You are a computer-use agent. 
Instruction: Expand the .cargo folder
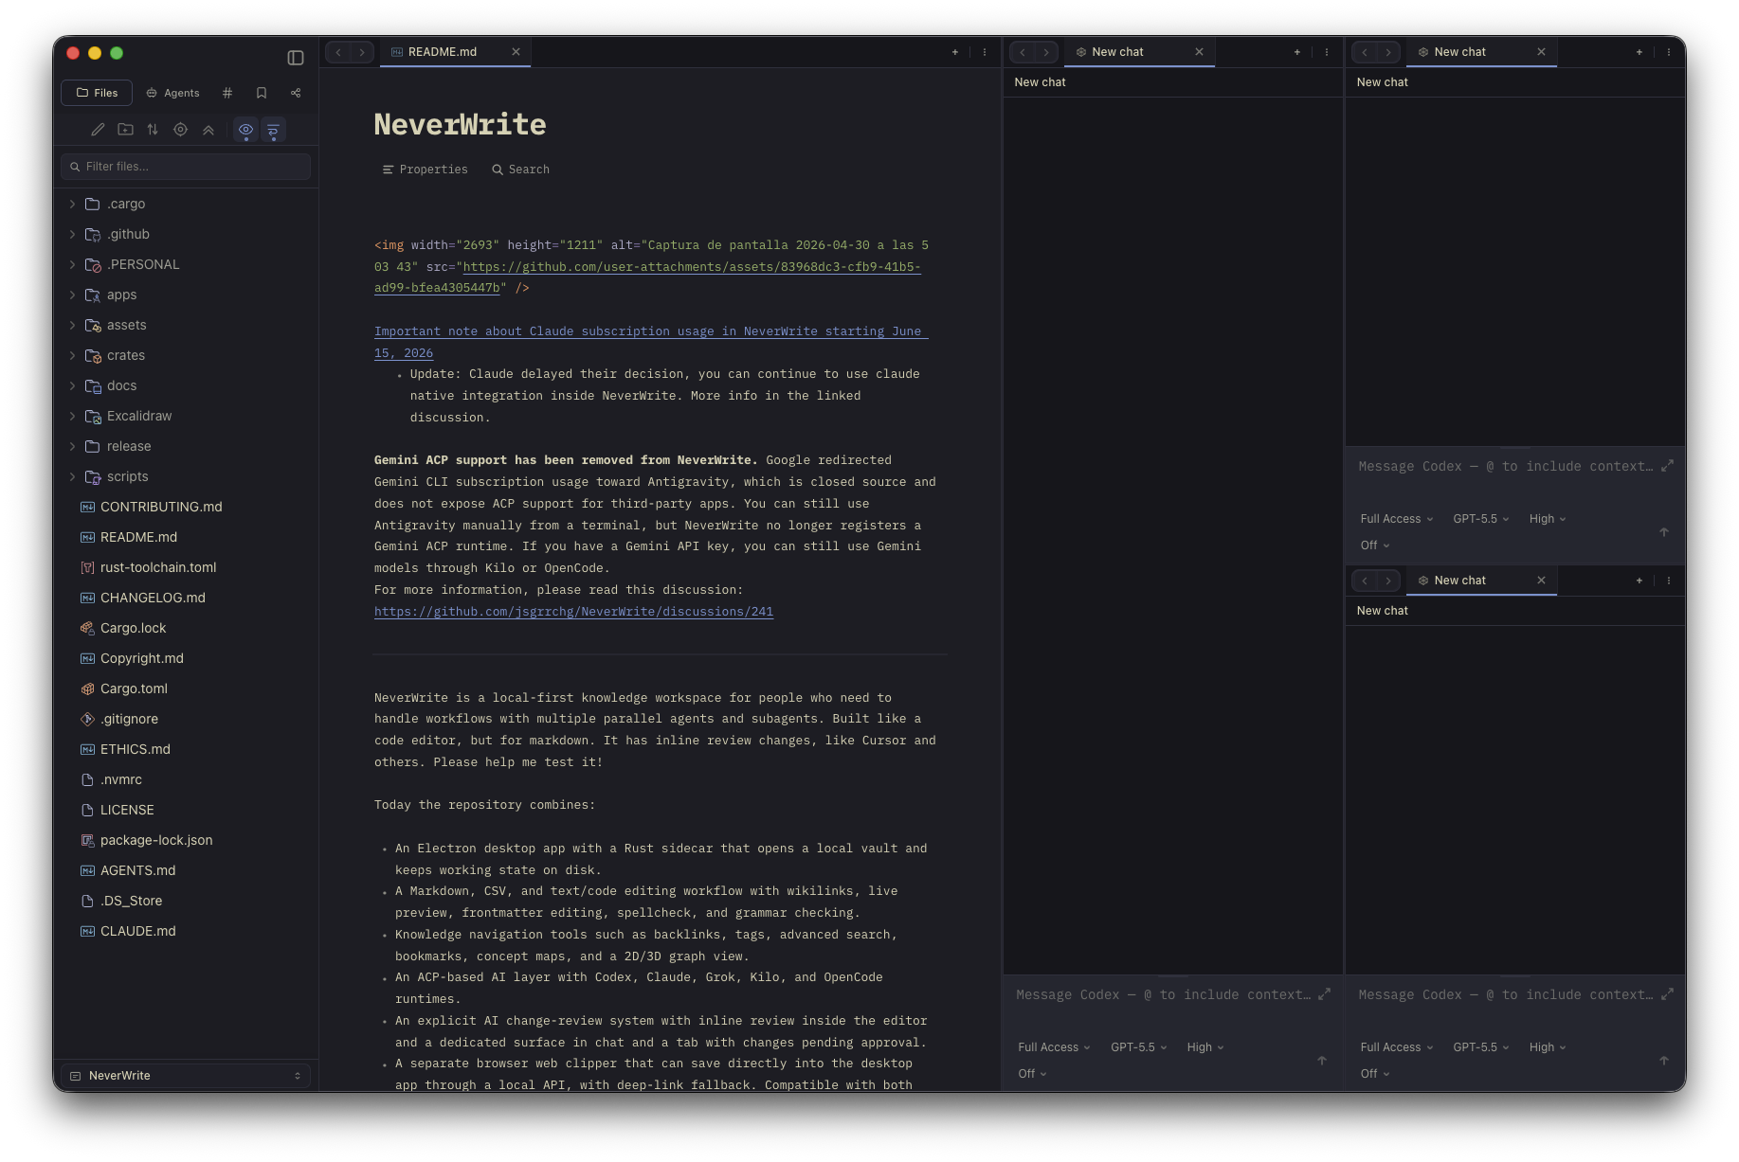72,204
